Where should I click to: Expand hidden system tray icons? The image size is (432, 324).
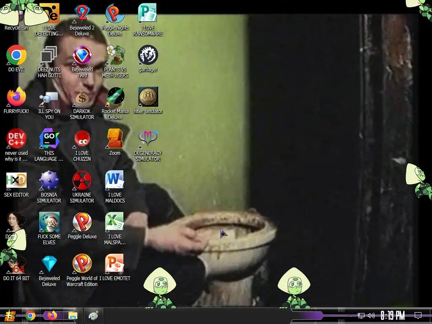(x=351, y=316)
